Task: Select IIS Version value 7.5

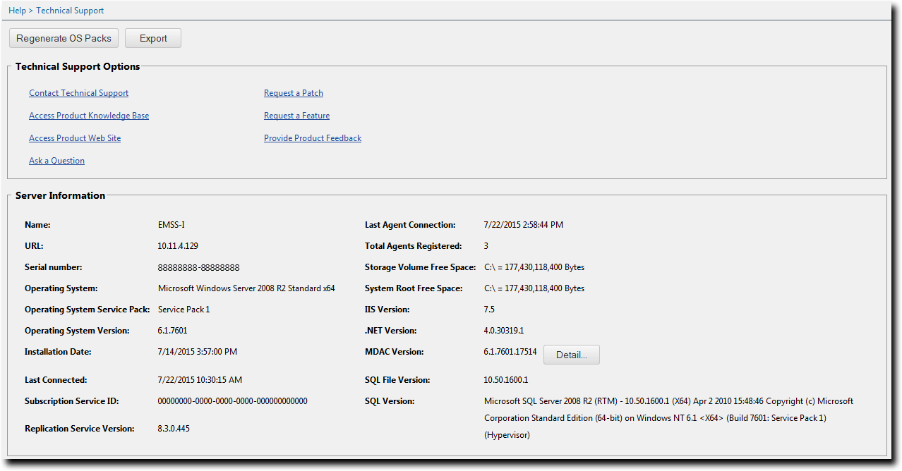Action: coord(489,310)
